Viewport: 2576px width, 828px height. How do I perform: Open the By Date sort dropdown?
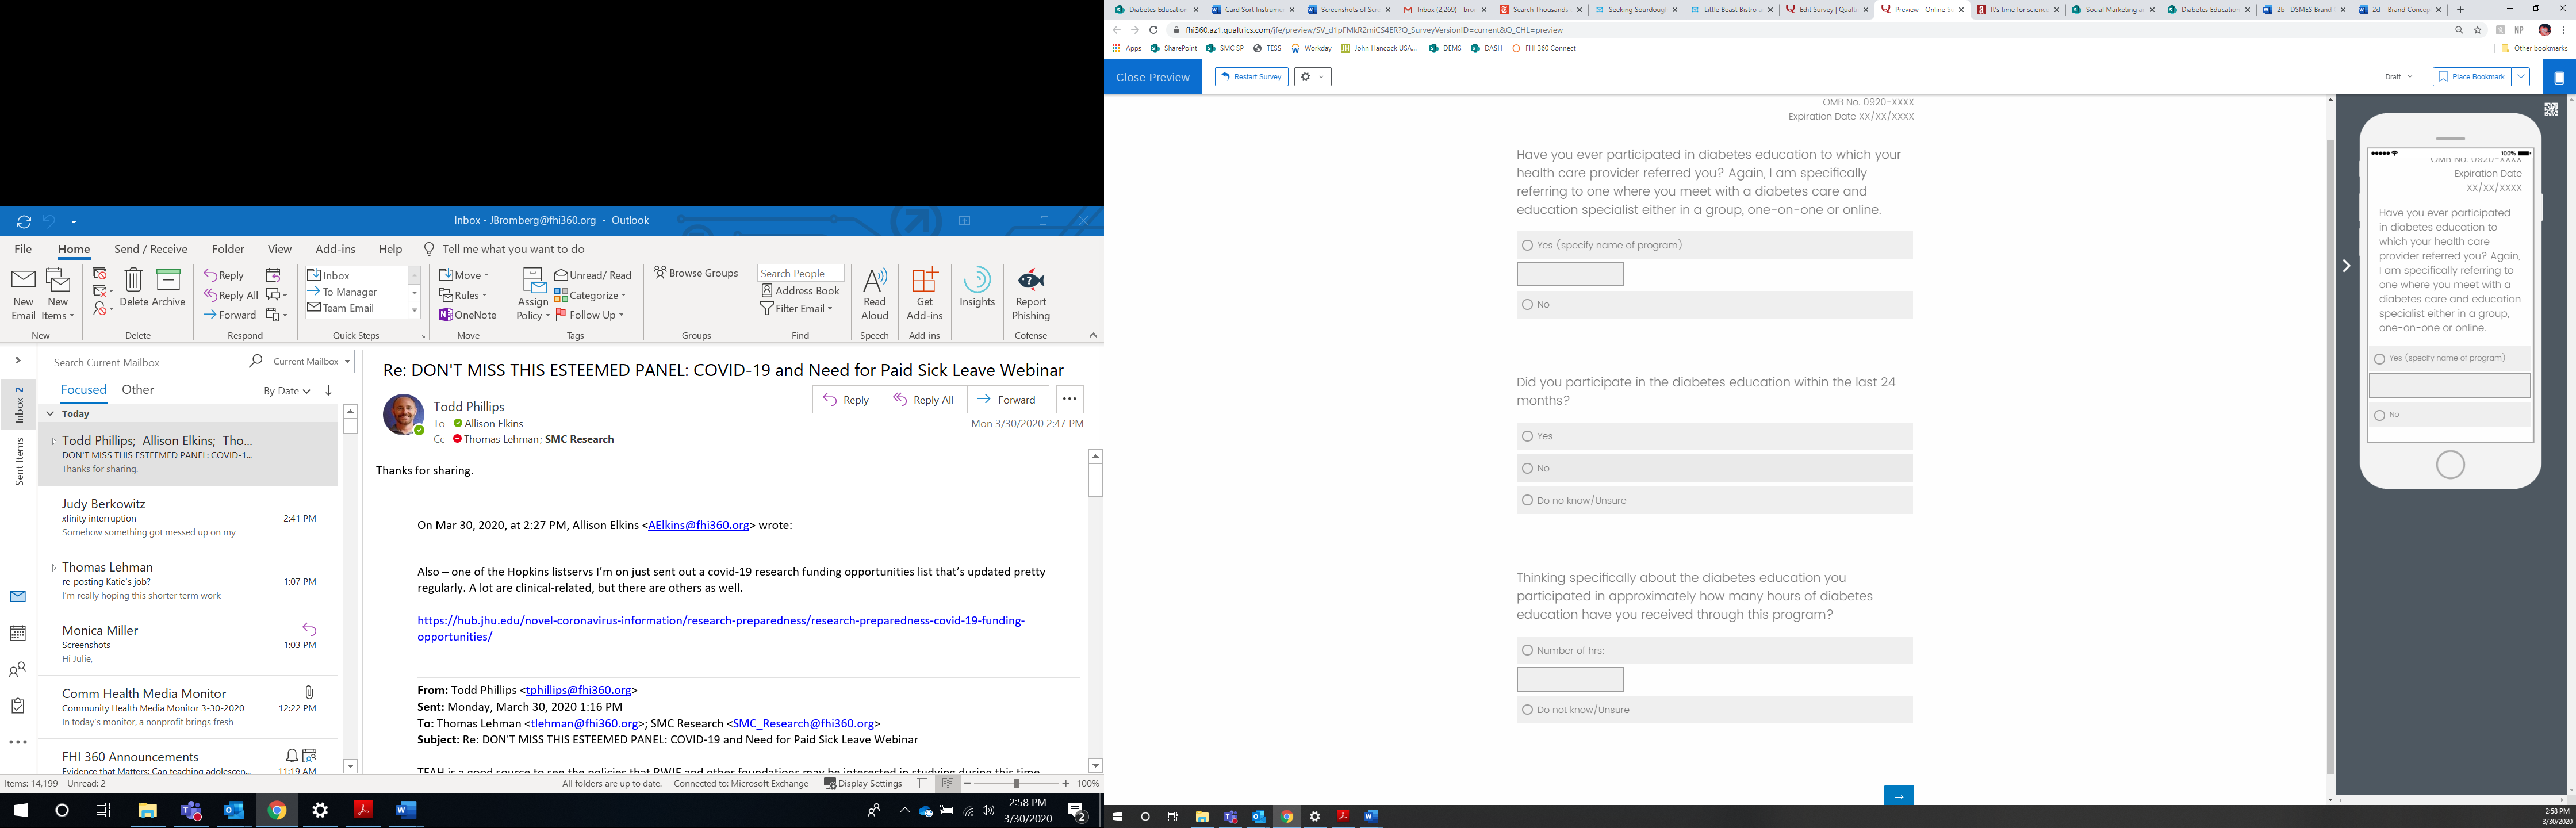pyautogui.click(x=287, y=391)
